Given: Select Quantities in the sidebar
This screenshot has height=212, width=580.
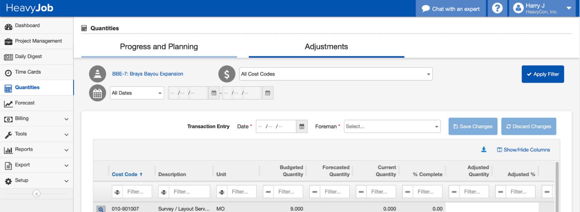Looking at the screenshot, I should coord(36,87).
